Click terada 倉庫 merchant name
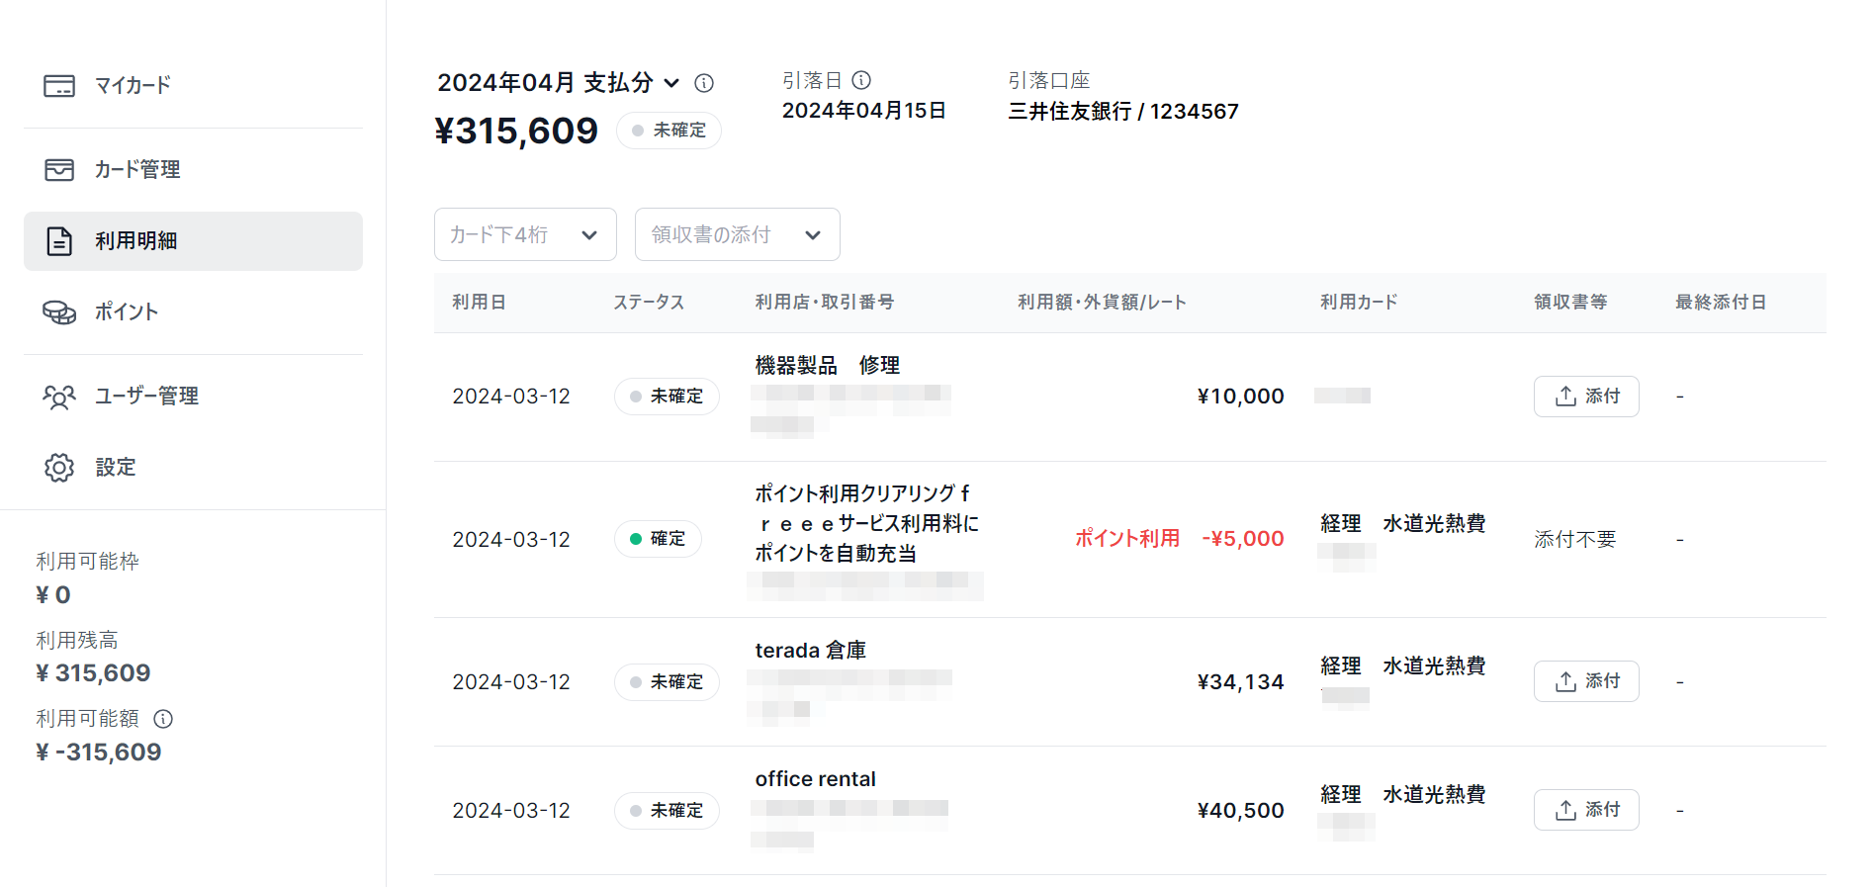 point(811,651)
